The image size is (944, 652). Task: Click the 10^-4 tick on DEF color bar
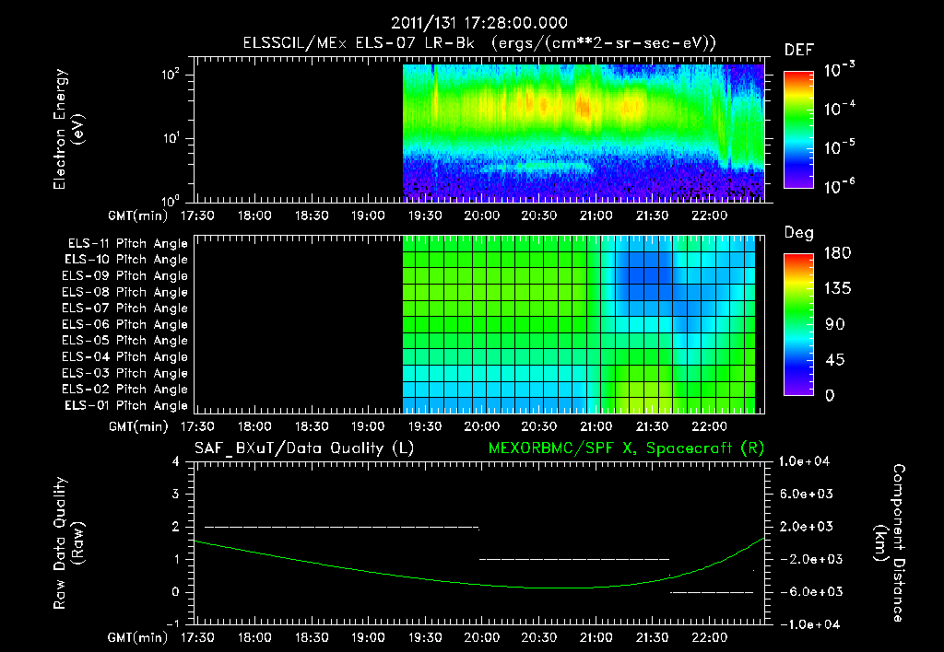click(x=839, y=109)
